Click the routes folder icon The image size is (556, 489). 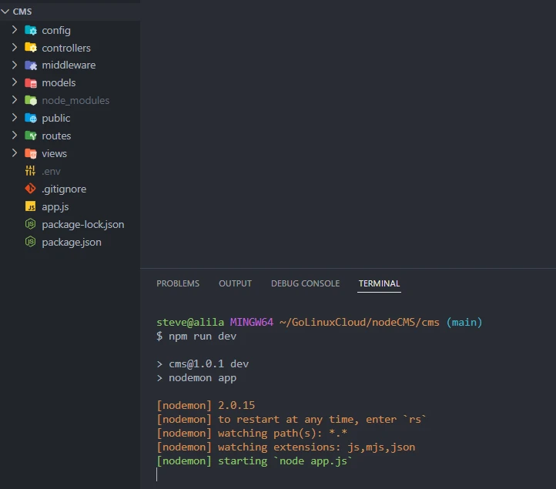coord(31,136)
